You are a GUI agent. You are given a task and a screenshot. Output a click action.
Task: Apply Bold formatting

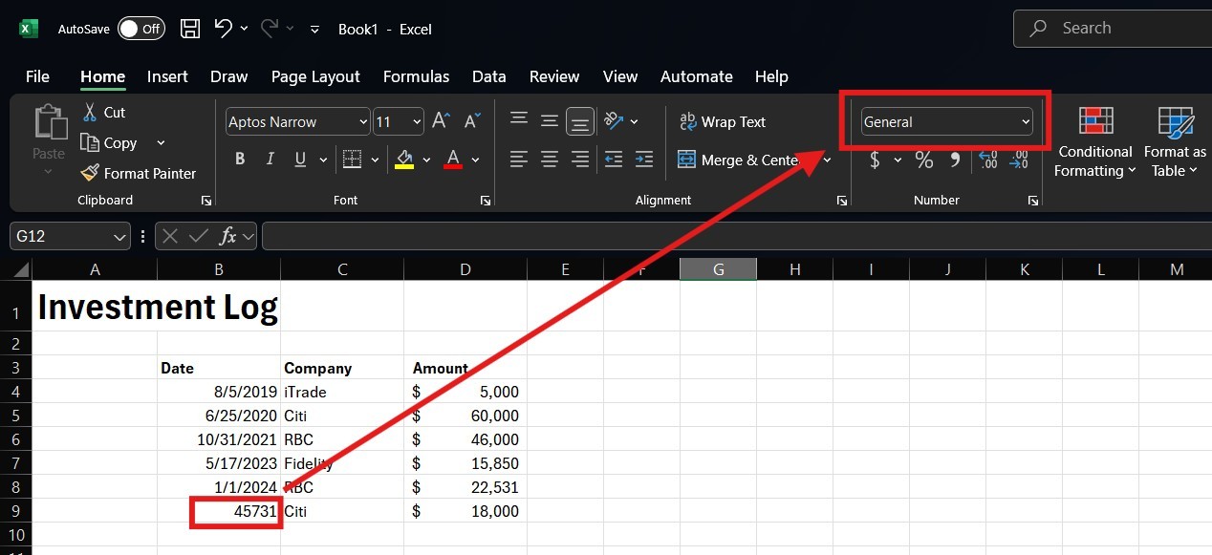(x=240, y=160)
